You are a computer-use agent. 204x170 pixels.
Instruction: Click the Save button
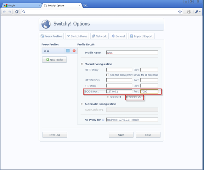click(121, 135)
